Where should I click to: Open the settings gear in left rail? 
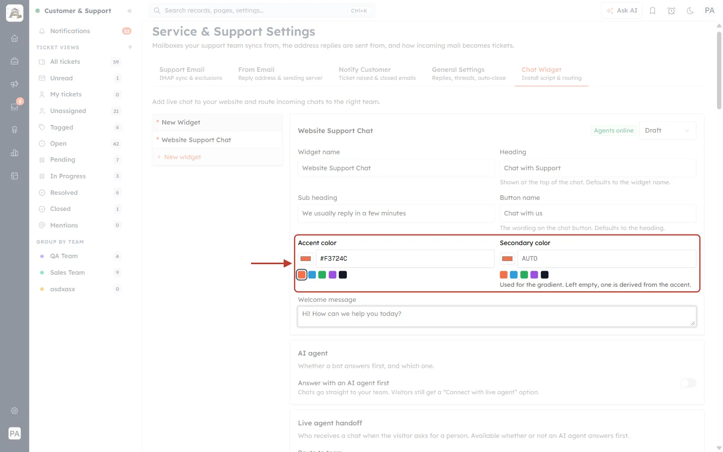click(x=15, y=410)
